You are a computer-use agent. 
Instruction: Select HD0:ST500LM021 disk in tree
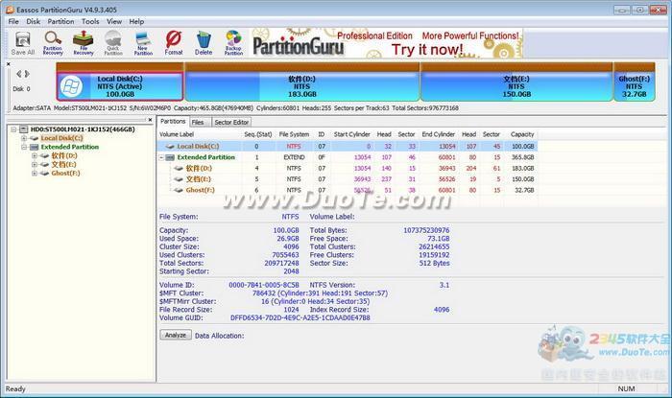pyautogui.click(x=83, y=129)
